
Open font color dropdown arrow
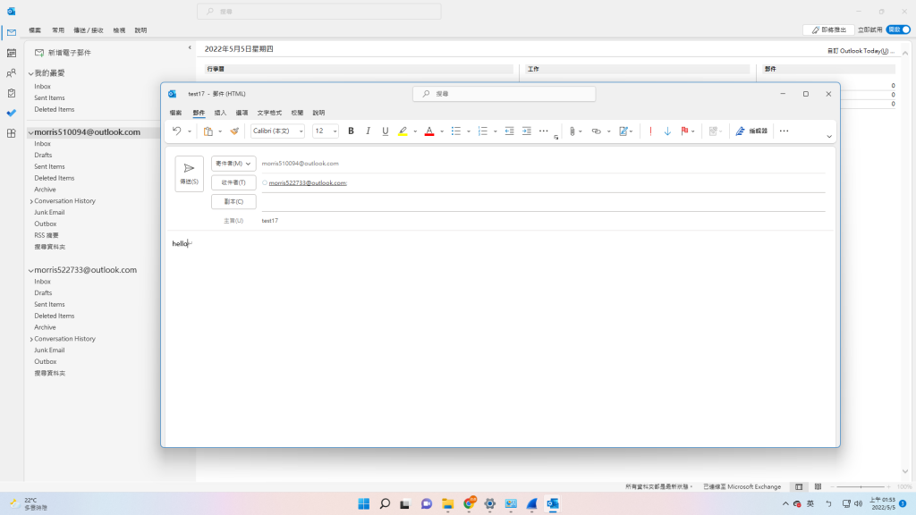click(442, 131)
